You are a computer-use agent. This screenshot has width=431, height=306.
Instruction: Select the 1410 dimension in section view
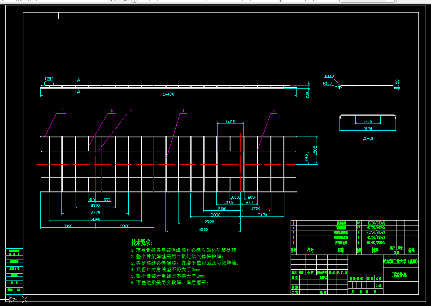[x=368, y=122]
